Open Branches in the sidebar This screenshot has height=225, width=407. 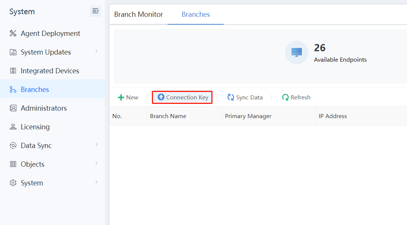(x=35, y=90)
